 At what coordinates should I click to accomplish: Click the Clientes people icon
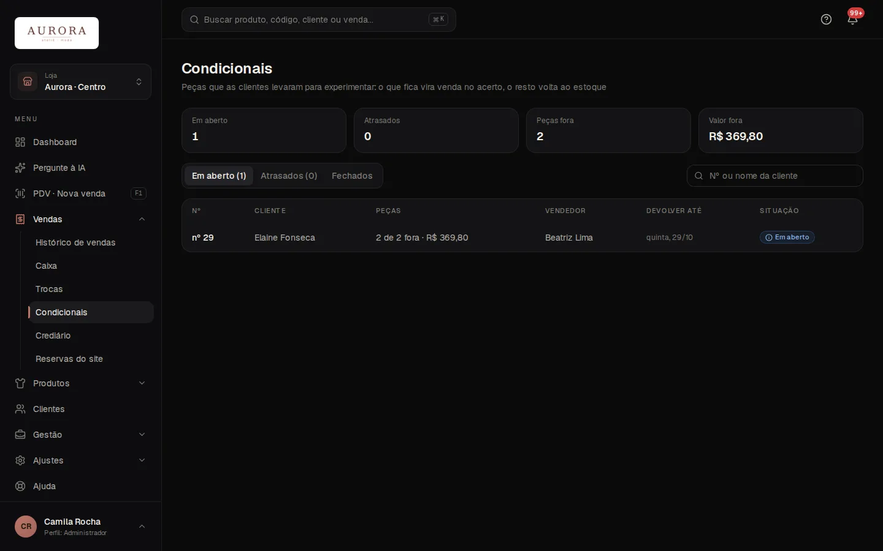coord(20,409)
